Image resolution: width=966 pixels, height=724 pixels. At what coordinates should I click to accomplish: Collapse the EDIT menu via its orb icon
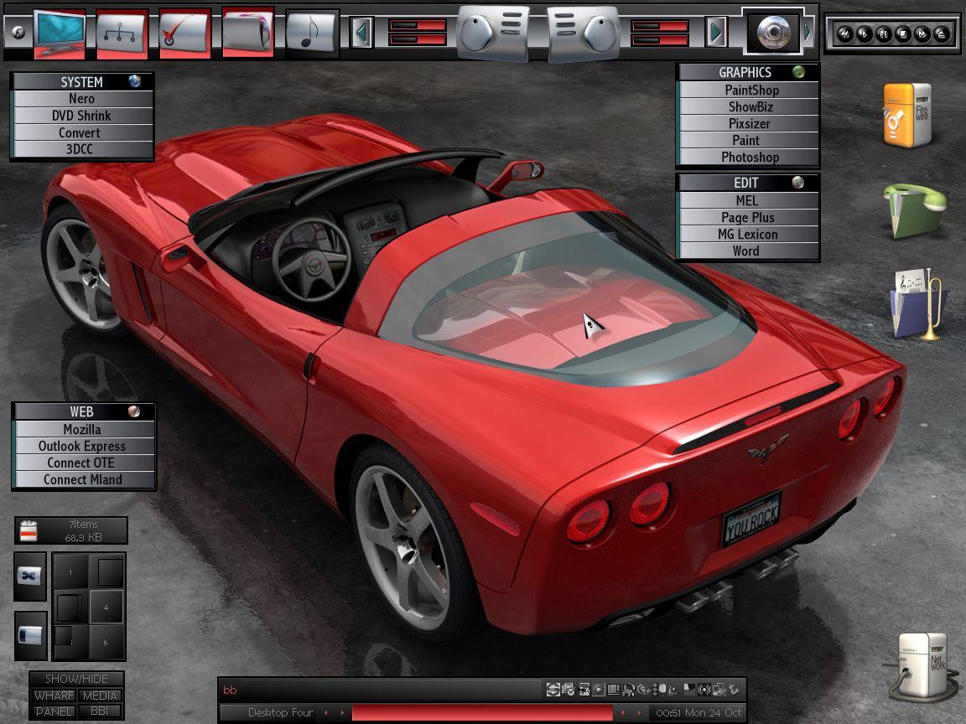(x=797, y=182)
